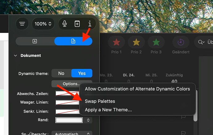Viewport: 213px width, 135px height.
Task: Click the Abwechs. Zeilen color swatch
Action: point(69,93)
